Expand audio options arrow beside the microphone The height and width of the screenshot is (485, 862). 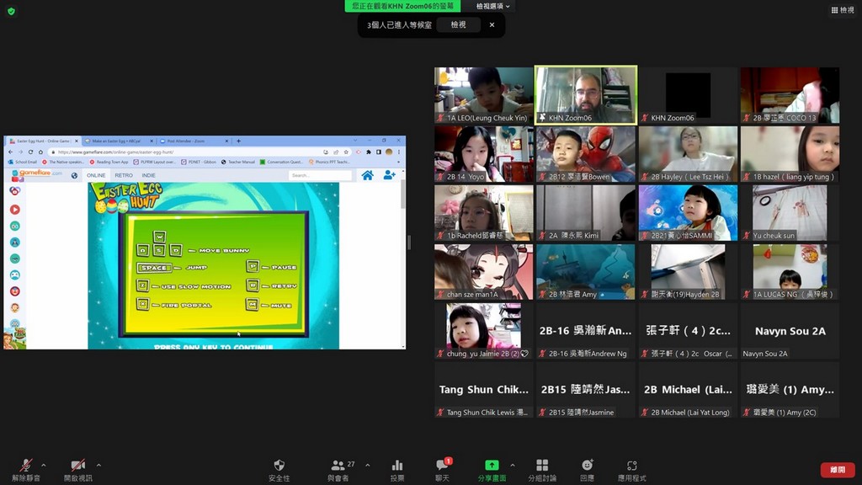point(44,465)
